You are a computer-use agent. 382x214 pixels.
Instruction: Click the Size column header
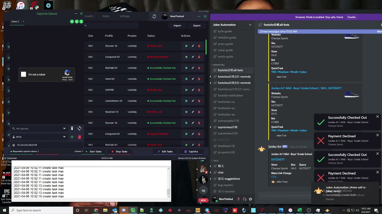point(90,36)
